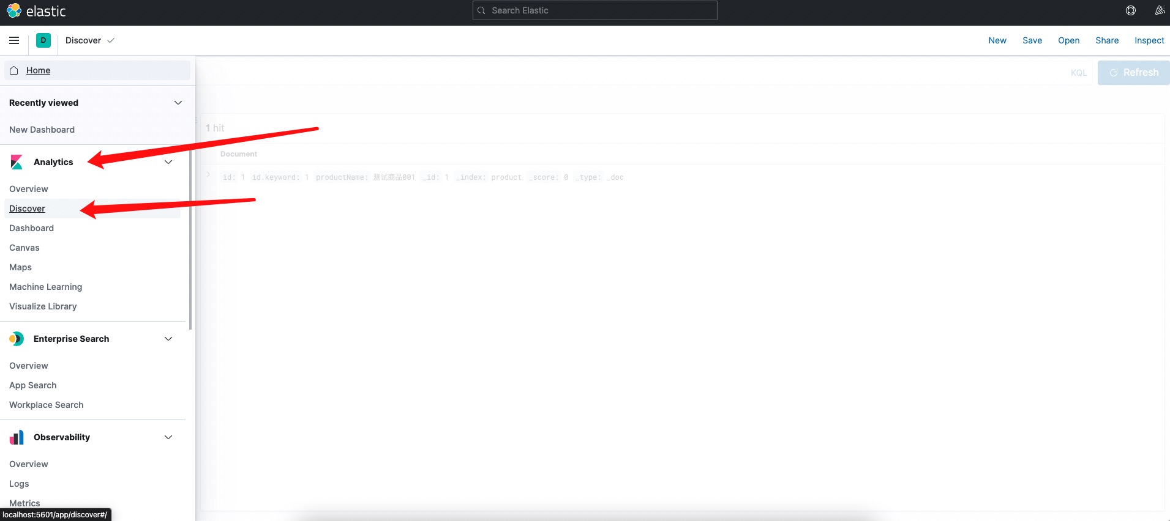Screen dimensions: 1170x521
Task: Click the Observability section title
Action: coord(62,437)
